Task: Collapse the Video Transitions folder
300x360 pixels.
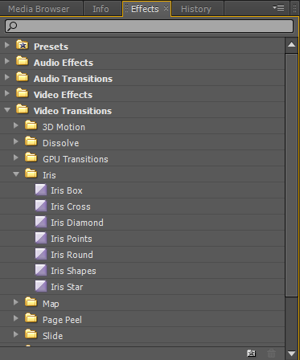Action: tap(7, 109)
